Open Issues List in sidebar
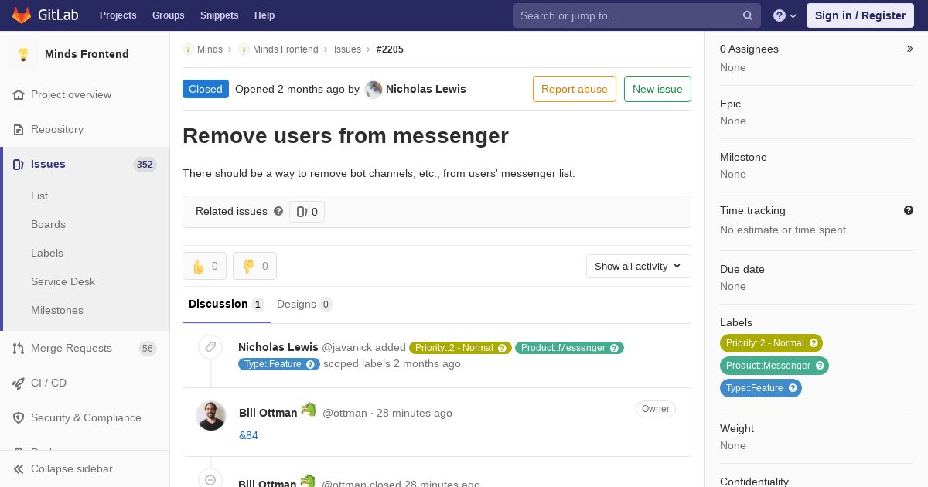 (39, 196)
